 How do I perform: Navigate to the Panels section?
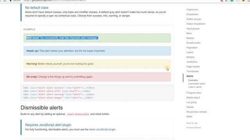click(190, 107)
